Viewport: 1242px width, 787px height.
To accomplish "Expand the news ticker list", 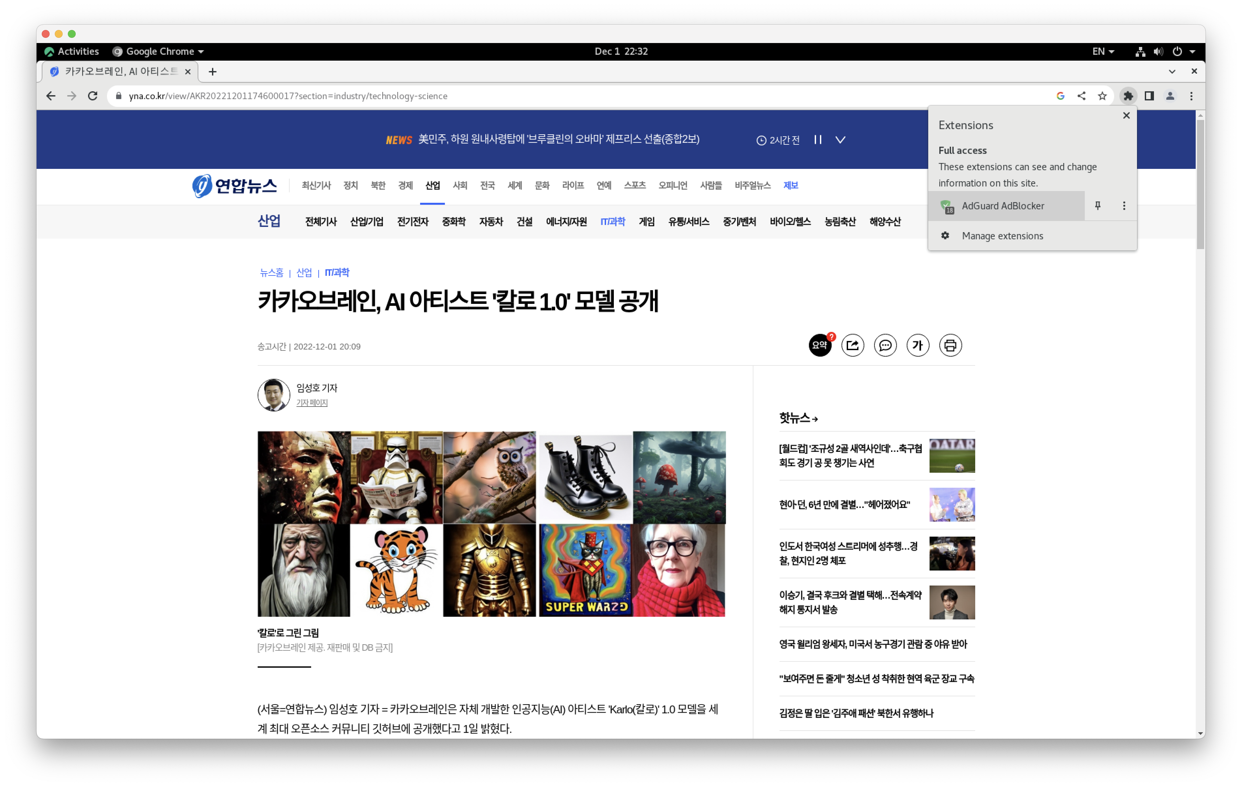I will (x=840, y=140).
